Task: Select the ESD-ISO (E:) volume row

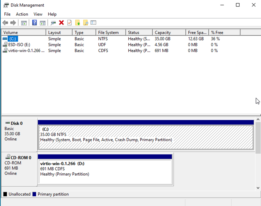Action: pos(19,45)
